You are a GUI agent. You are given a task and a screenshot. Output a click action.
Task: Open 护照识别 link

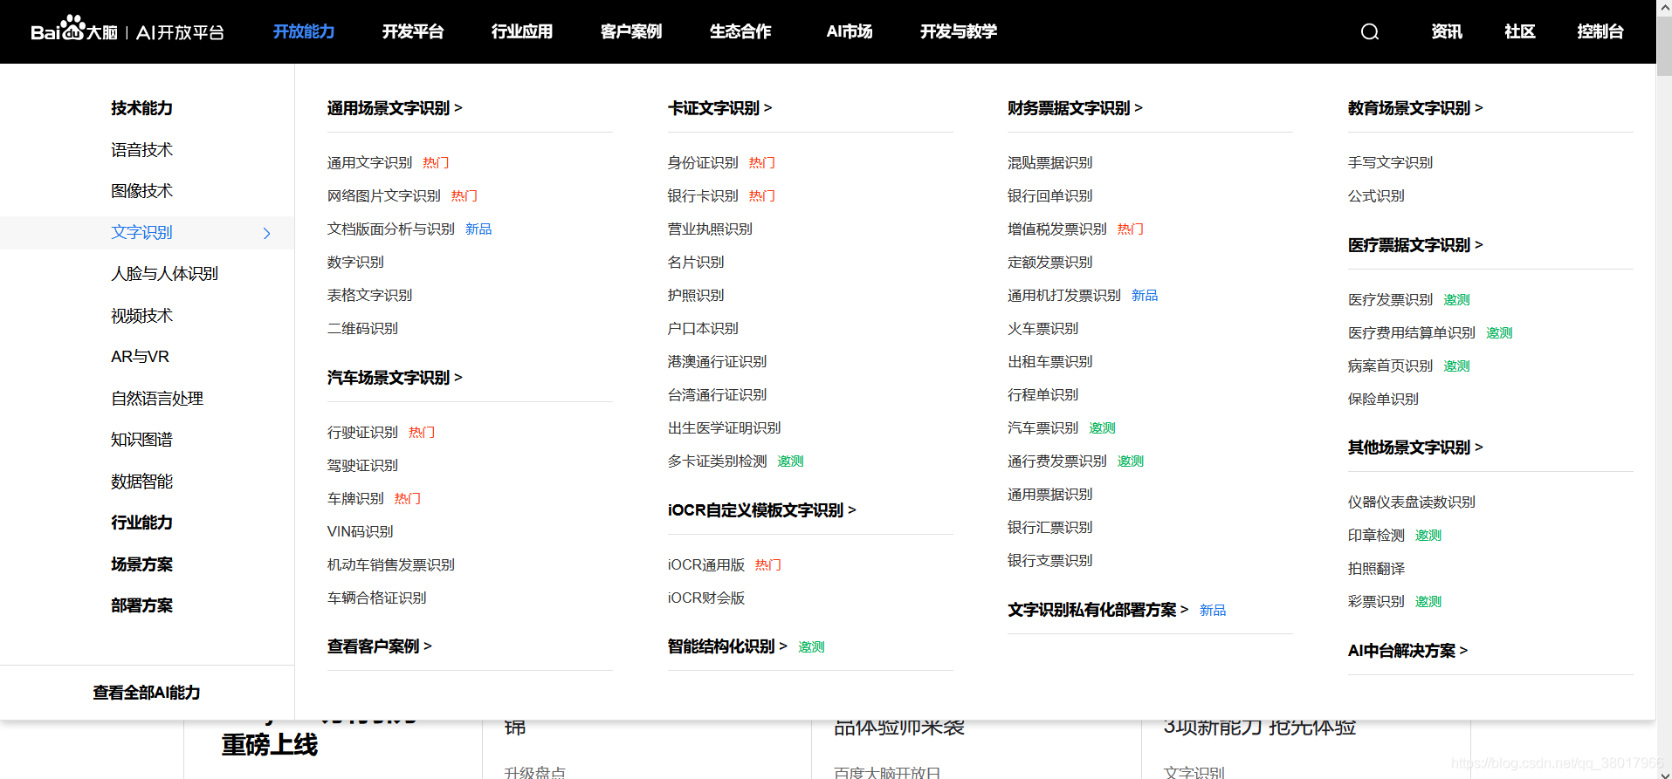click(696, 296)
